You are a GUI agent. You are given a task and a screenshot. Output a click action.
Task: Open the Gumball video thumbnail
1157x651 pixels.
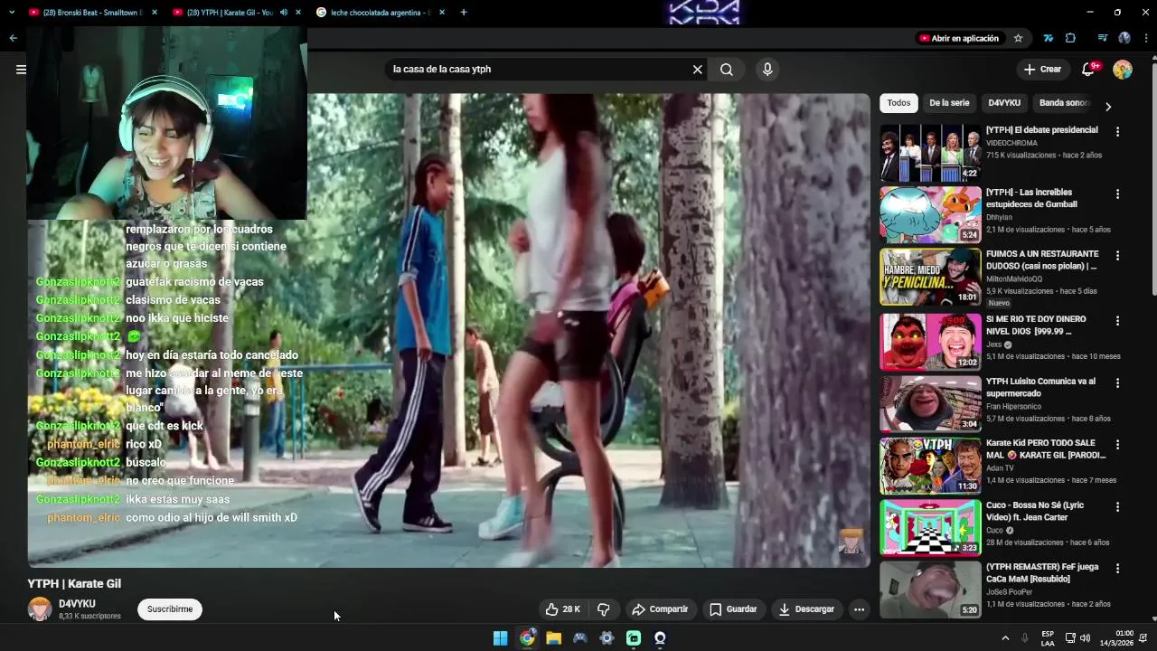(x=930, y=215)
